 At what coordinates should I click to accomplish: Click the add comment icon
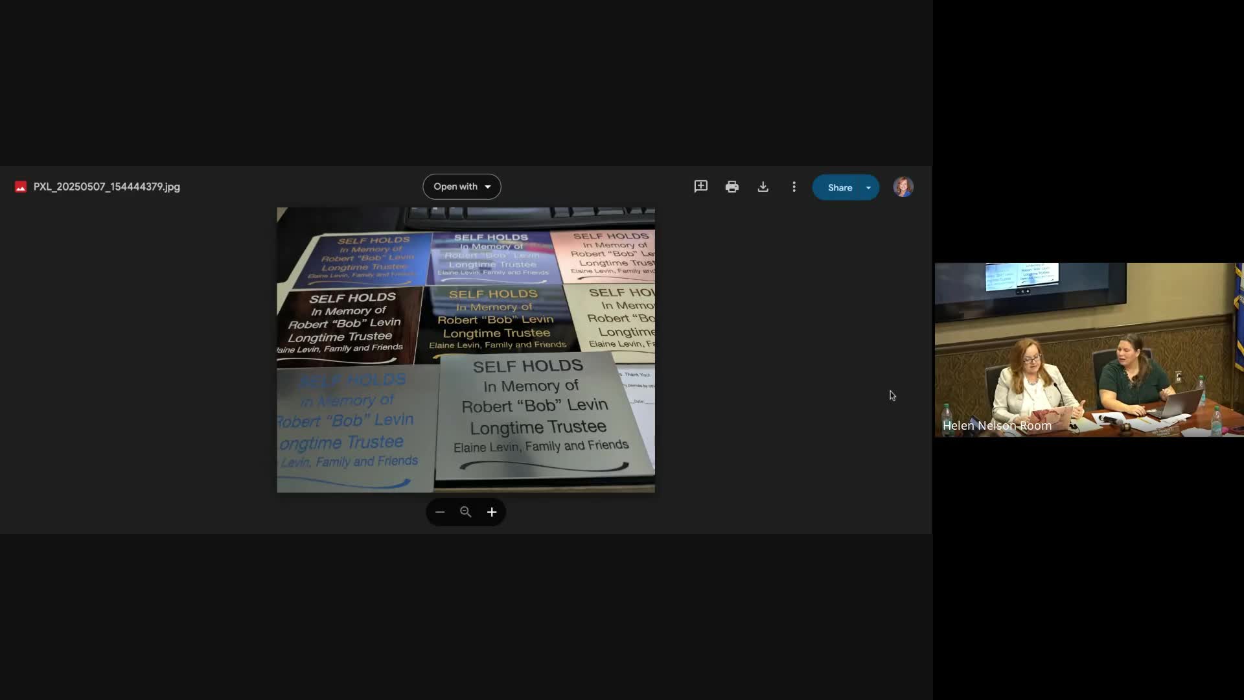click(x=700, y=187)
